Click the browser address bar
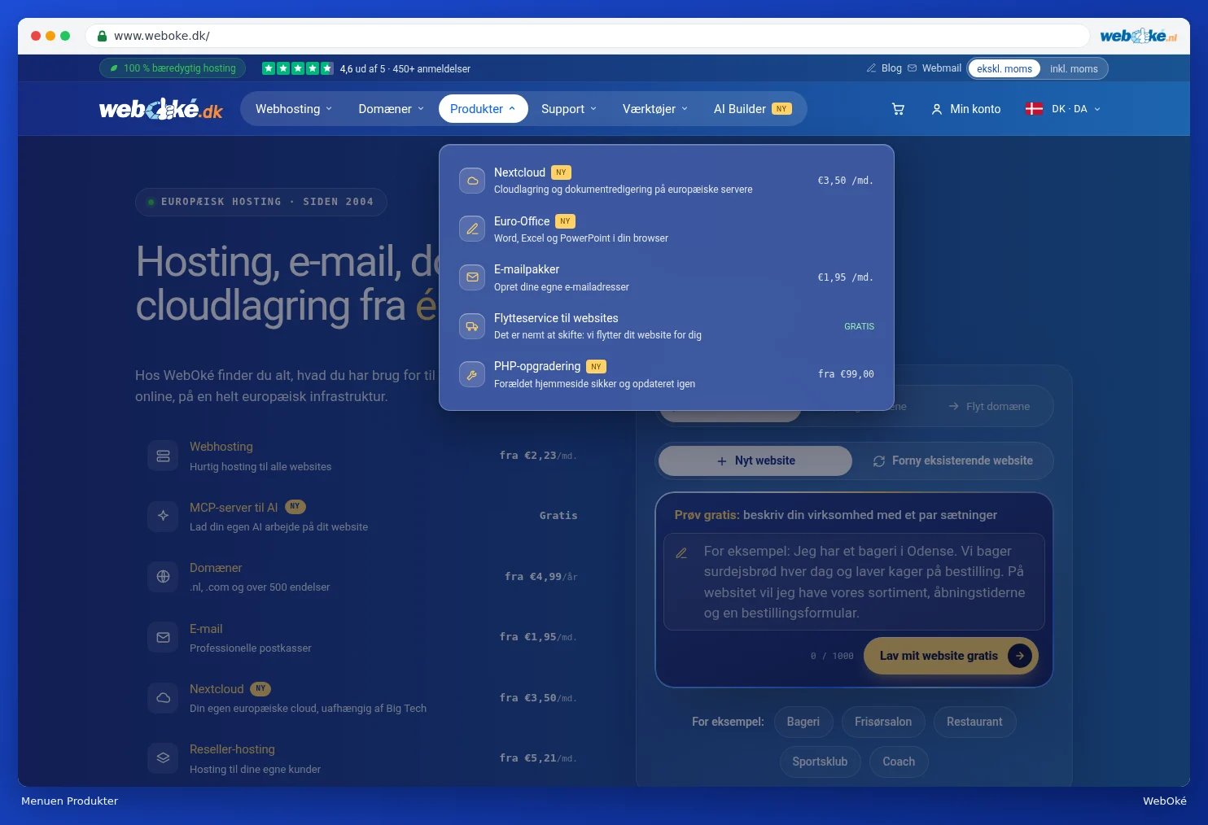This screenshot has height=825, width=1208. click(588, 36)
